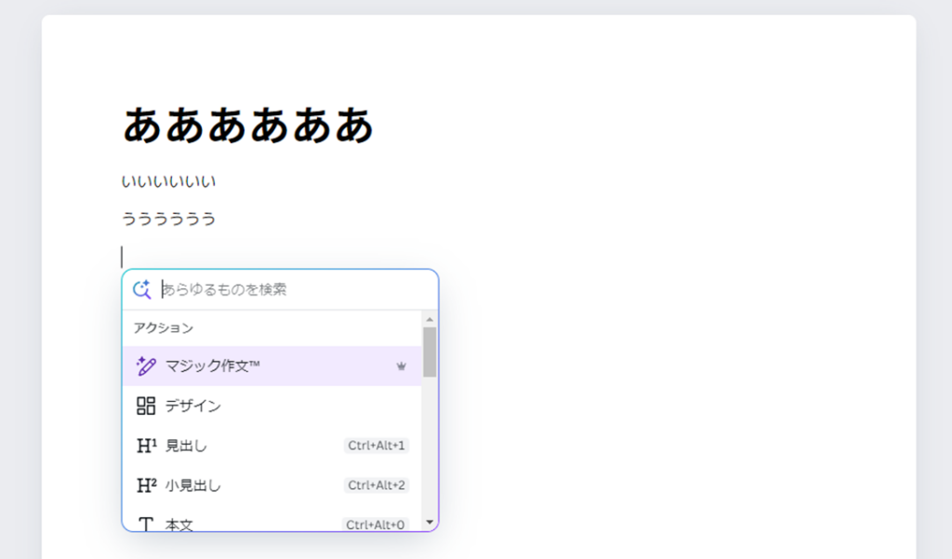Click the Ctrl+Alt+1 shortcut badge

377,446
